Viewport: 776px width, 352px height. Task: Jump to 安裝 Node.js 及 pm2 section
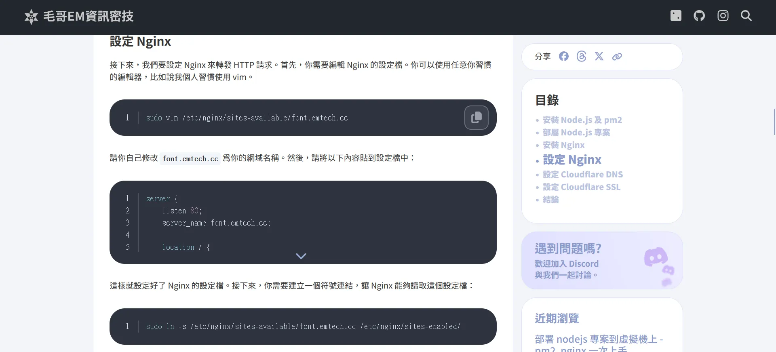point(582,120)
